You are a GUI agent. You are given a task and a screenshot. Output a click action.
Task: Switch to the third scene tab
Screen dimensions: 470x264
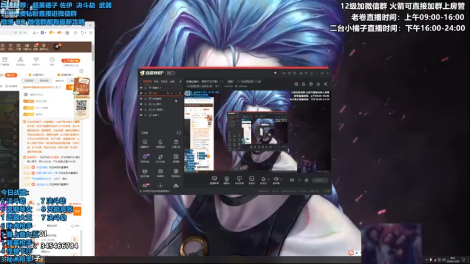tap(164, 82)
